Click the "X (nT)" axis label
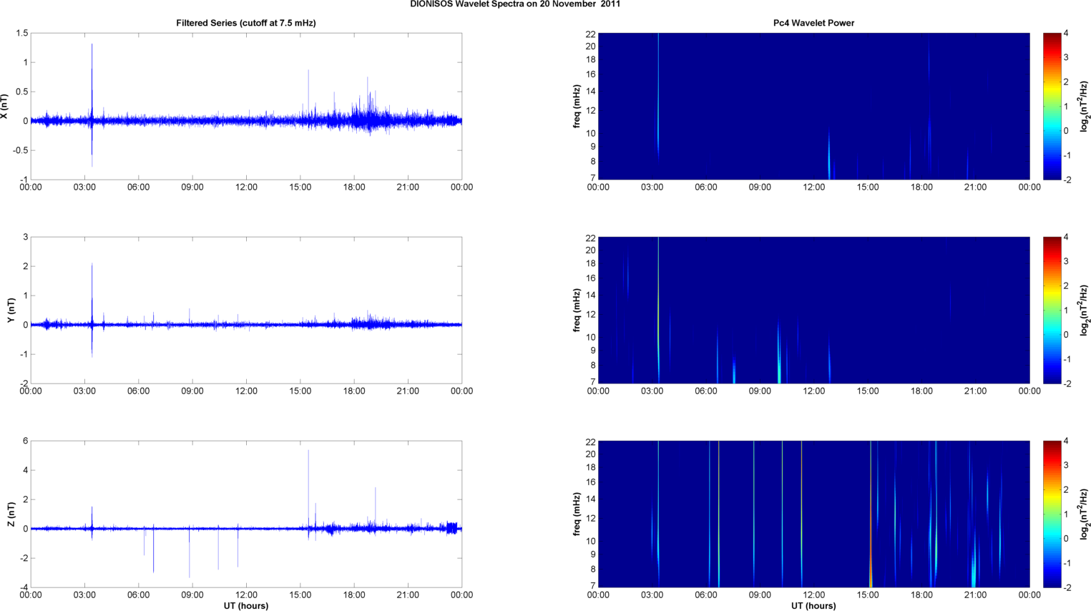The width and height of the screenshot is (1091, 611). click(x=5, y=107)
